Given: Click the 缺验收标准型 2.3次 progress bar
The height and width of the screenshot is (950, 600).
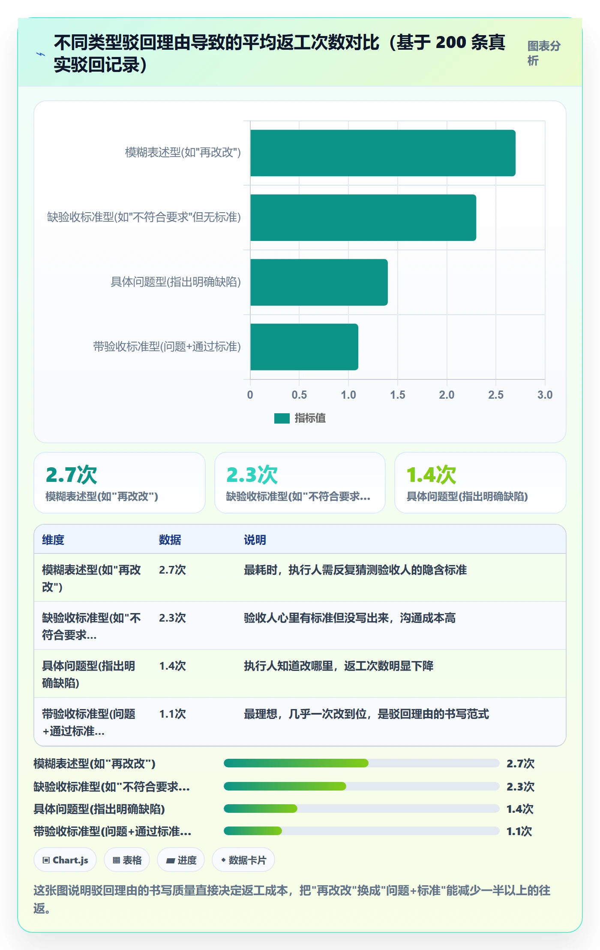Looking at the screenshot, I should pyautogui.click(x=362, y=786).
